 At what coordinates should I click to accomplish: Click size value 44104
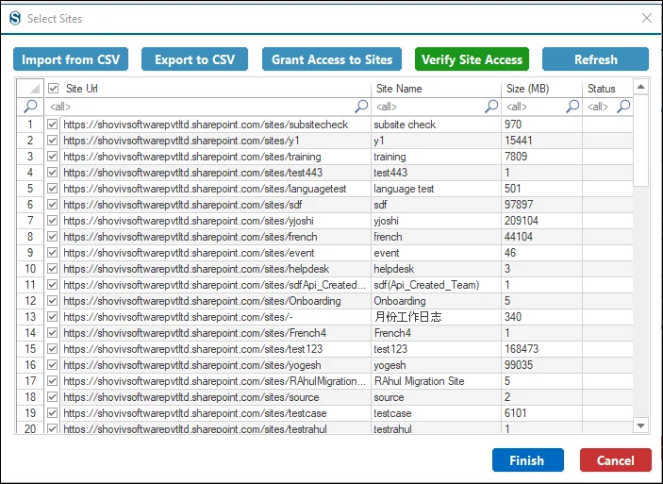519,237
